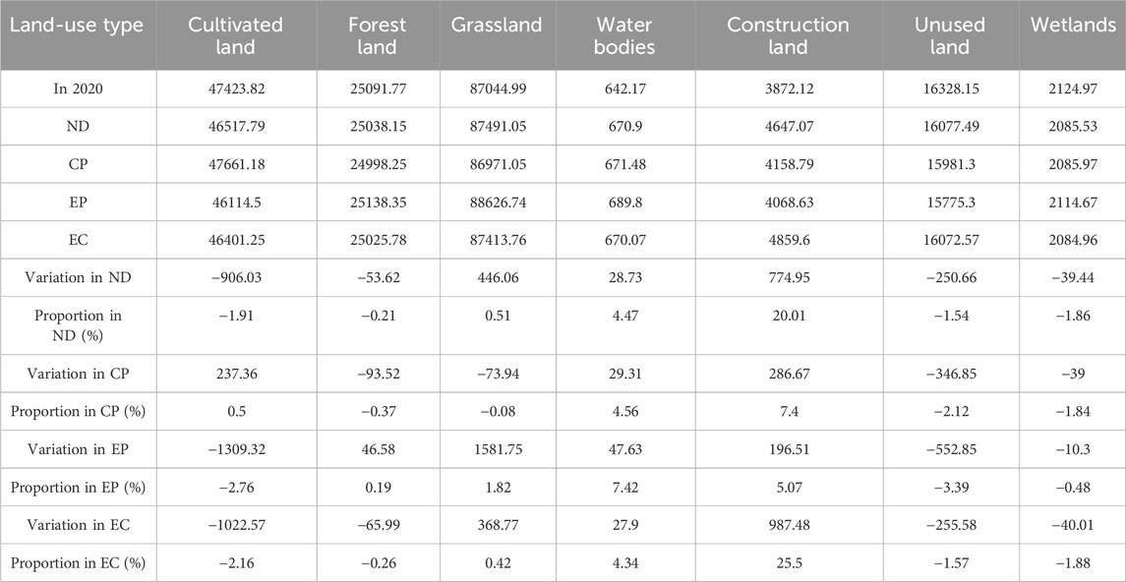This screenshot has height=582, width=1126.
Task: Select the ND row label
Action: pos(78,127)
